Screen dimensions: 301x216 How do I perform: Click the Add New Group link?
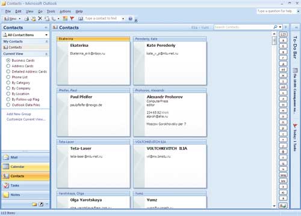coord(19,114)
